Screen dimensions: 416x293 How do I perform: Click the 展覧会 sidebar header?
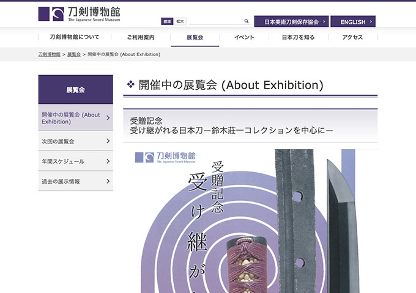click(x=76, y=90)
